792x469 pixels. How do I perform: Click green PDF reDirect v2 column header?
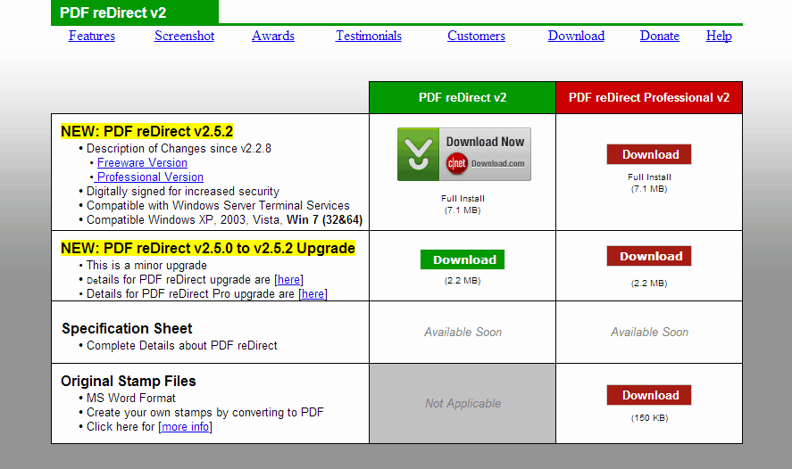pyautogui.click(x=463, y=97)
